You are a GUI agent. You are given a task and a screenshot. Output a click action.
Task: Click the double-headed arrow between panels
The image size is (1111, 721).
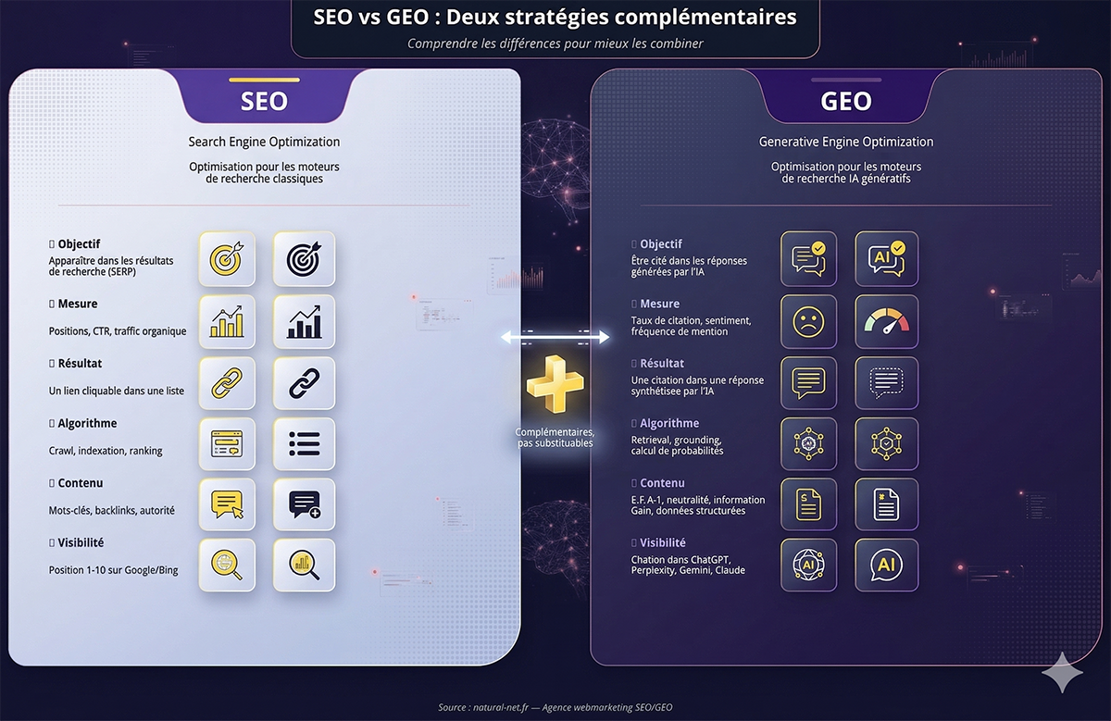pyautogui.click(x=555, y=338)
